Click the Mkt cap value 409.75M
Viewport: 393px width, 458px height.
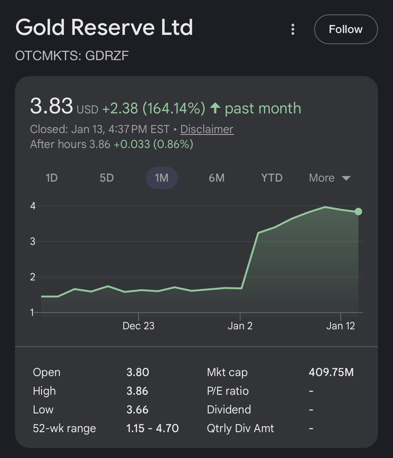click(331, 372)
